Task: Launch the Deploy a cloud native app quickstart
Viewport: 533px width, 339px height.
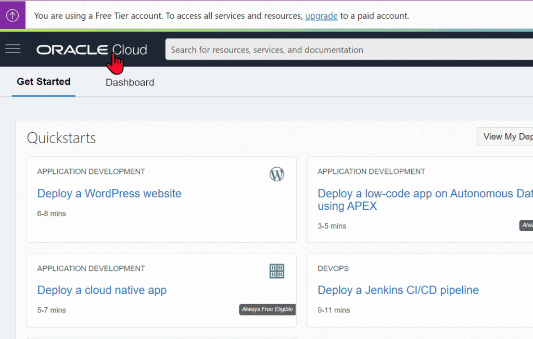Action: pos(101,290)
